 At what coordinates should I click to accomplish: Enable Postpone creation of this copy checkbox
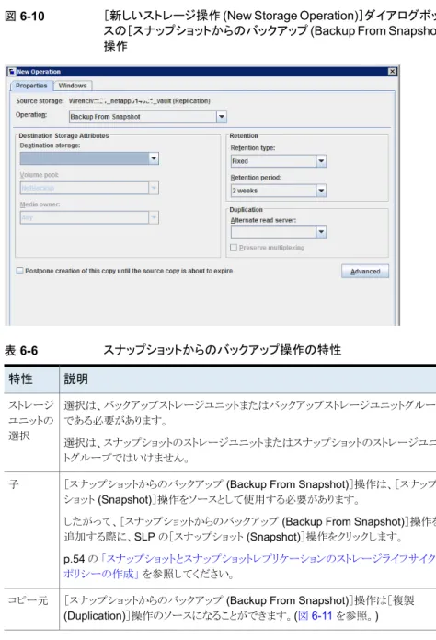point(19,271)
